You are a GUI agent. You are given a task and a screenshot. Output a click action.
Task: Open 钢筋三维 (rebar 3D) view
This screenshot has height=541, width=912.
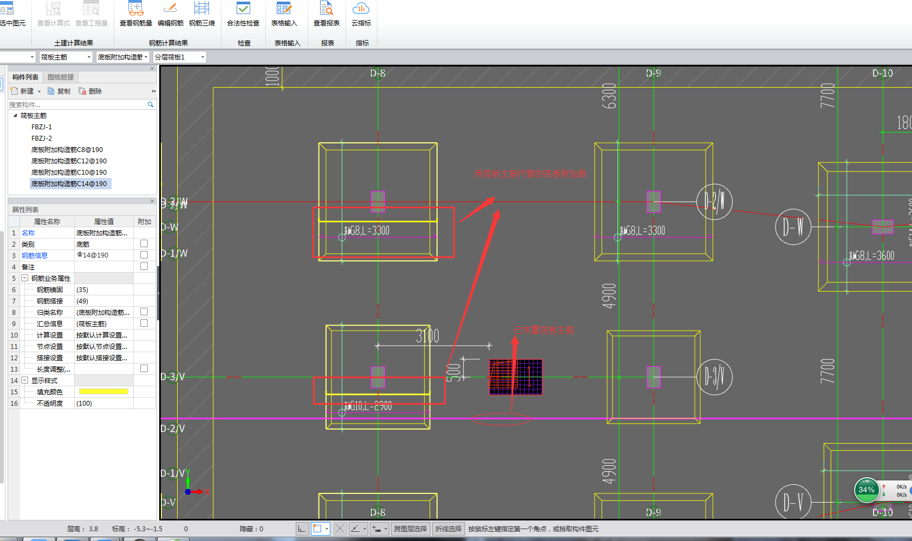pos(202,15)
